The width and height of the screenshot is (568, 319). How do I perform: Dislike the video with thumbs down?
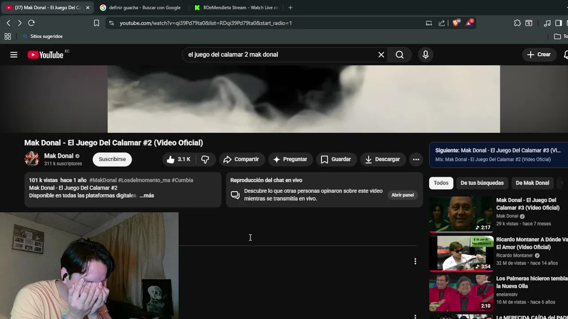[x=205, y=159]
